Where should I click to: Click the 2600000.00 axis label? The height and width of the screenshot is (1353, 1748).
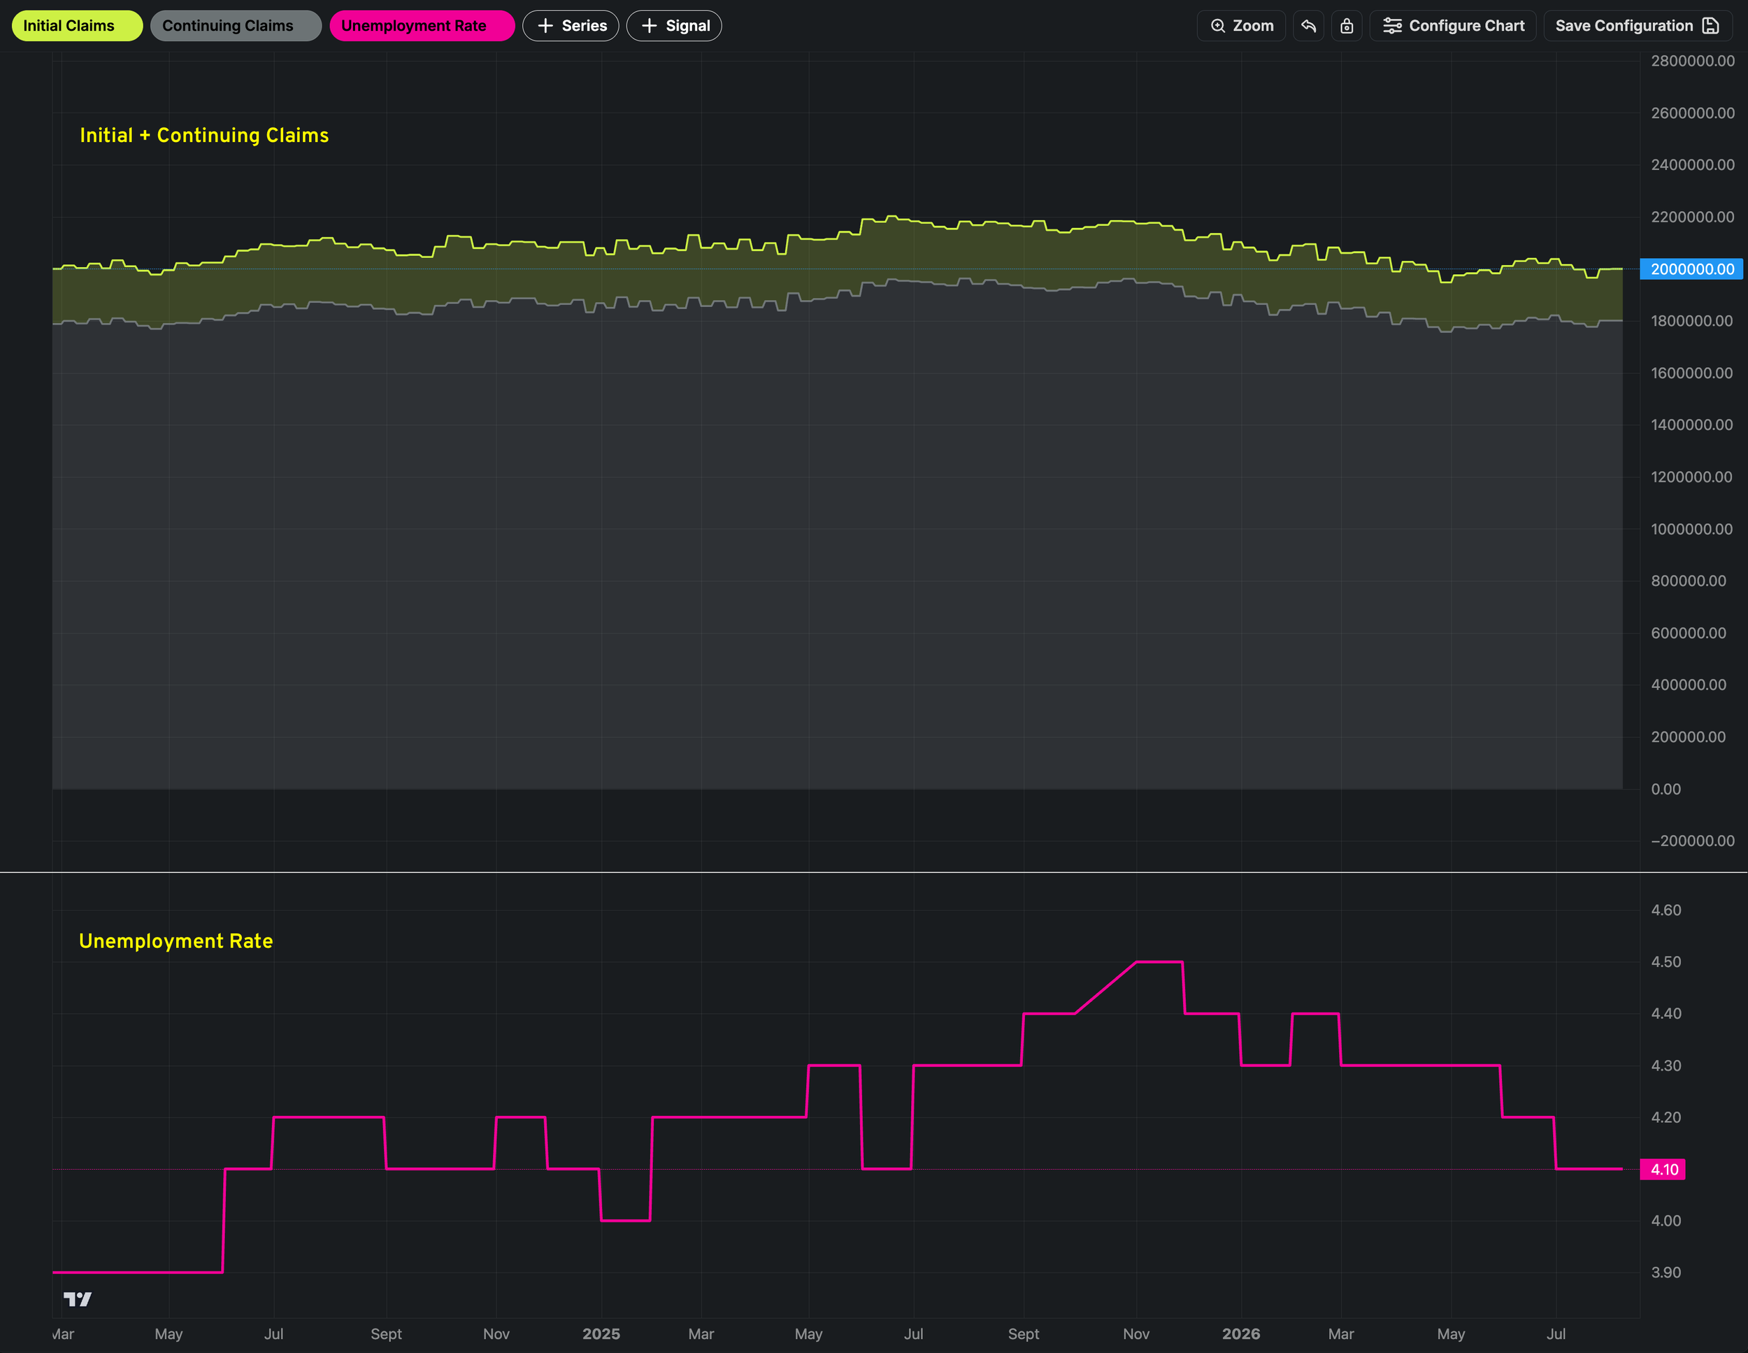[1693, 113]
